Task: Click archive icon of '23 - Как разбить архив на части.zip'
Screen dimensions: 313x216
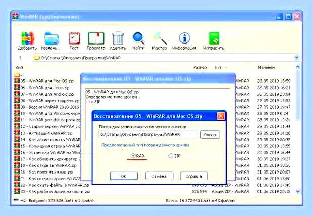Action: [17, 191]
